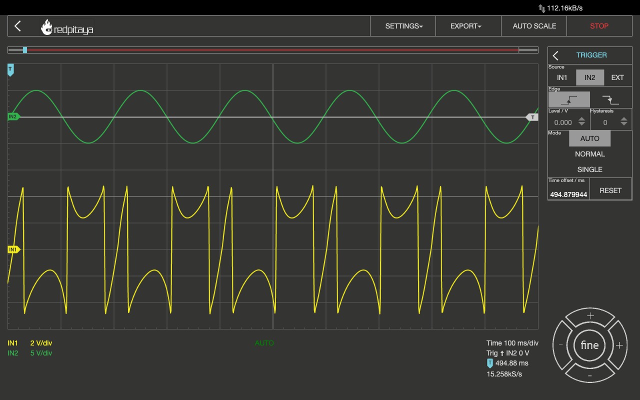Adjust the Level / V stepper arrows

click(x=581, y=121)
